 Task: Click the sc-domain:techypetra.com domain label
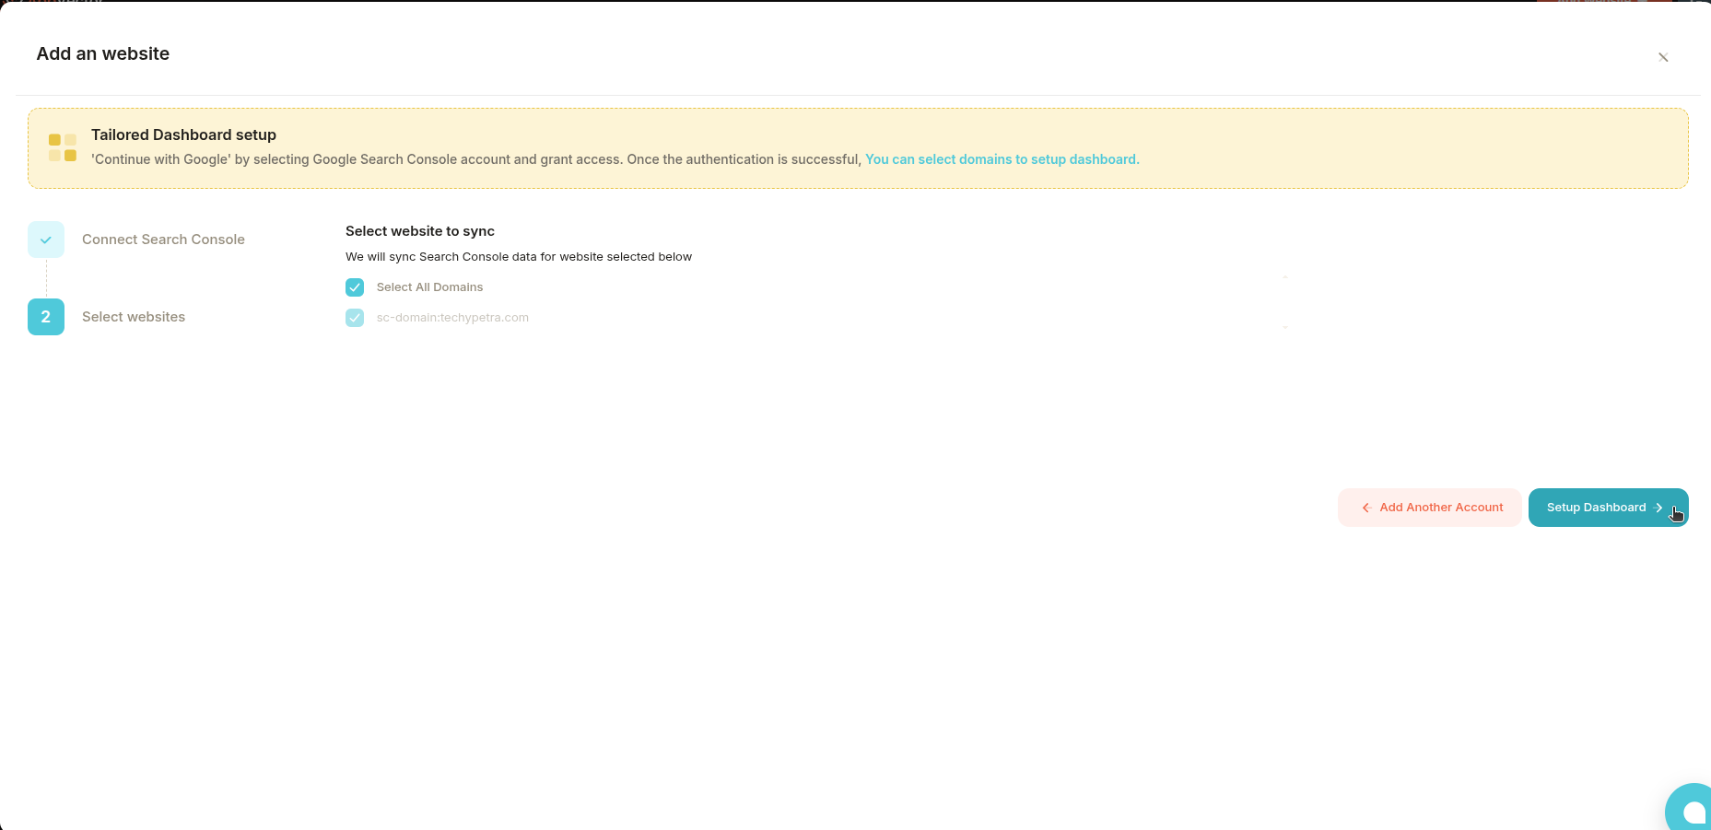pyautogui.click(x=451, y=317)
